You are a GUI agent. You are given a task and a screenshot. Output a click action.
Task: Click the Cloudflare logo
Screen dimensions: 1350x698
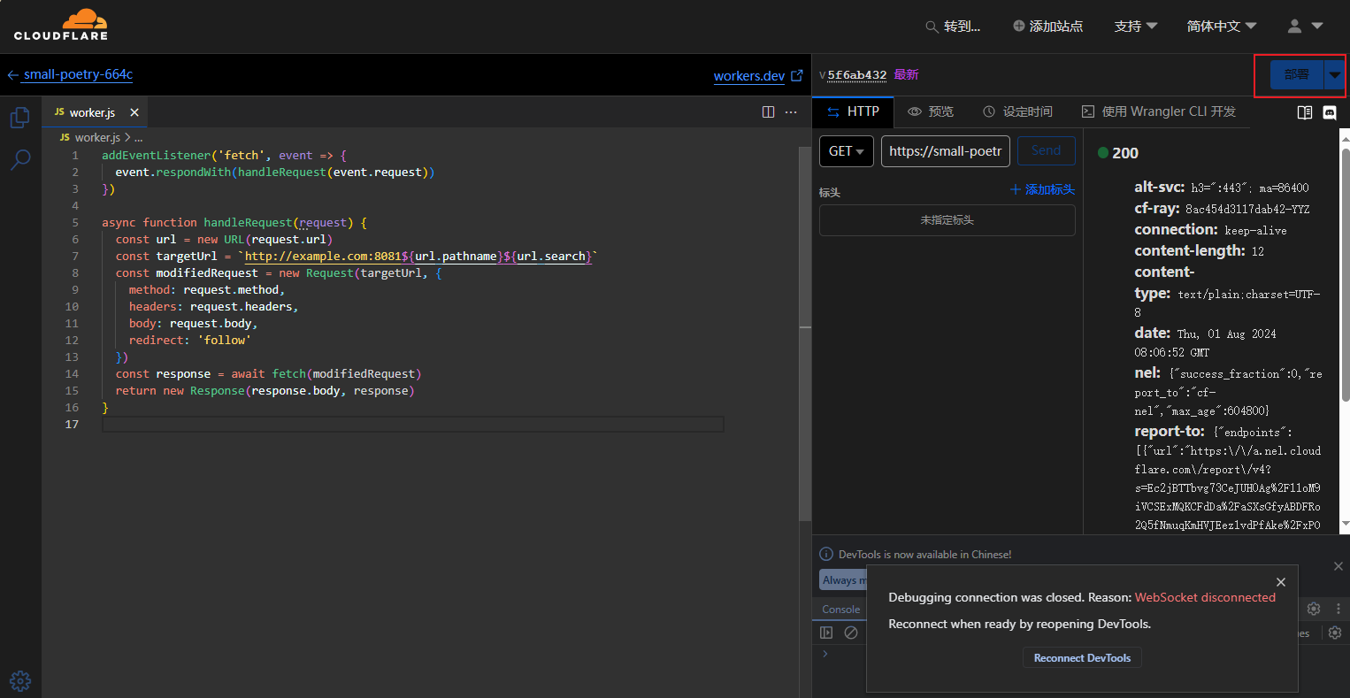point(61,25)
